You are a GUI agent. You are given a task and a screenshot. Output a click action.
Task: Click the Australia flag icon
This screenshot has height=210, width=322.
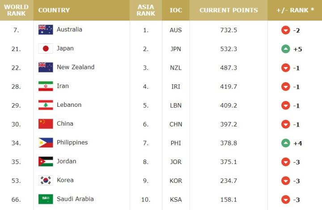pyautogui.click(x=46, y=30)
